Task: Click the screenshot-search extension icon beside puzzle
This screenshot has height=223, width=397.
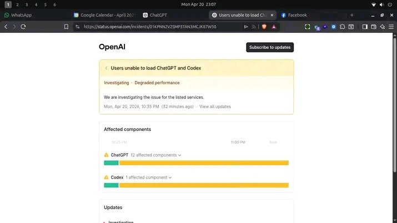Action: click(x=351, y=27)
